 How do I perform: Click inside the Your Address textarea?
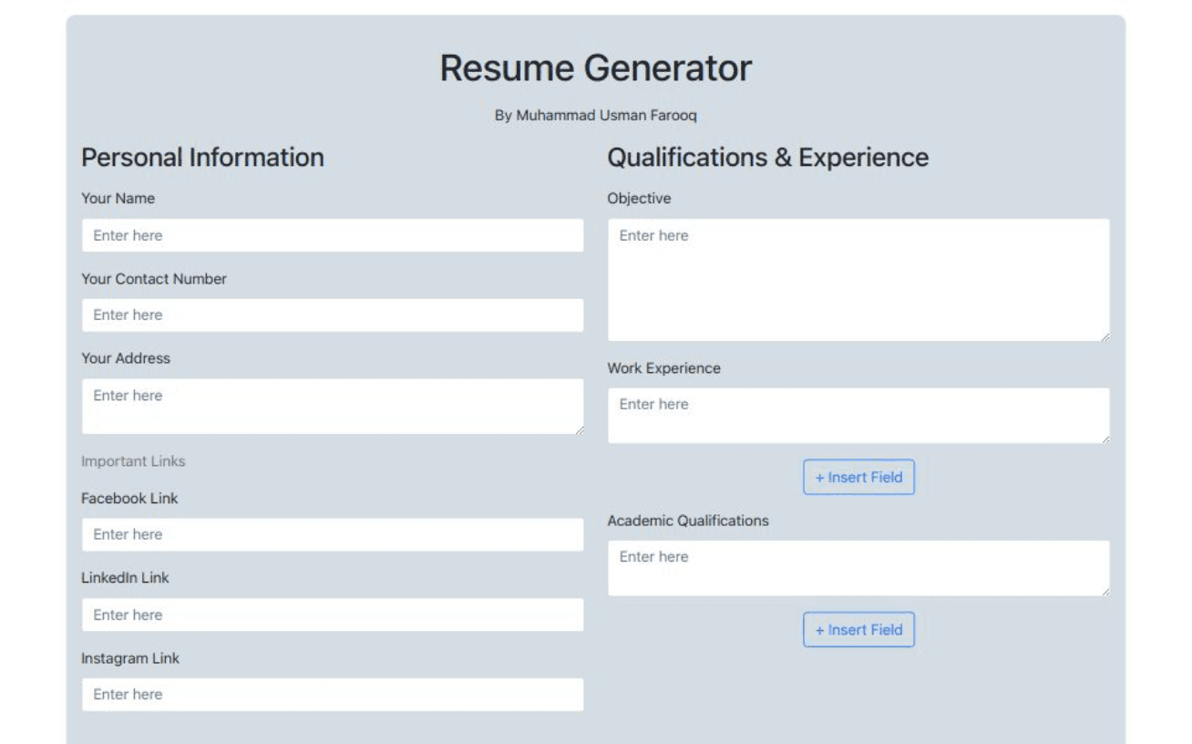[332, 406]
